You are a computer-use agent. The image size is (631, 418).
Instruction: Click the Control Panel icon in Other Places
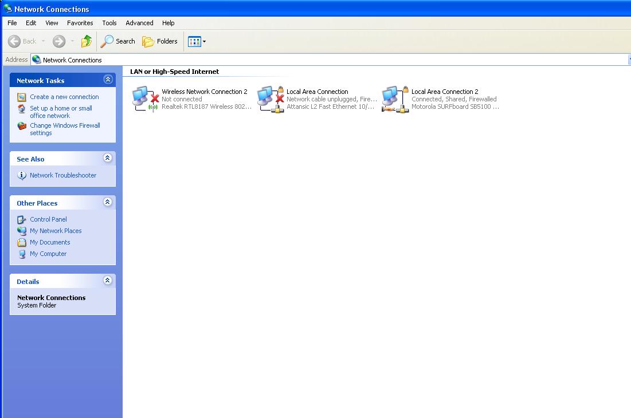[x=22, y=219]
